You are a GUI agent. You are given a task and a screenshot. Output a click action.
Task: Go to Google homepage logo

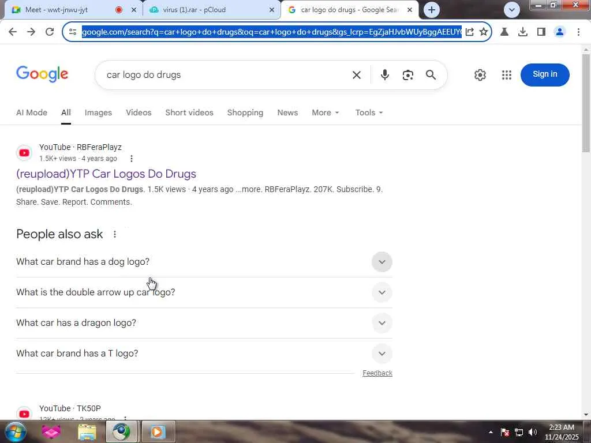pos(42,74)
